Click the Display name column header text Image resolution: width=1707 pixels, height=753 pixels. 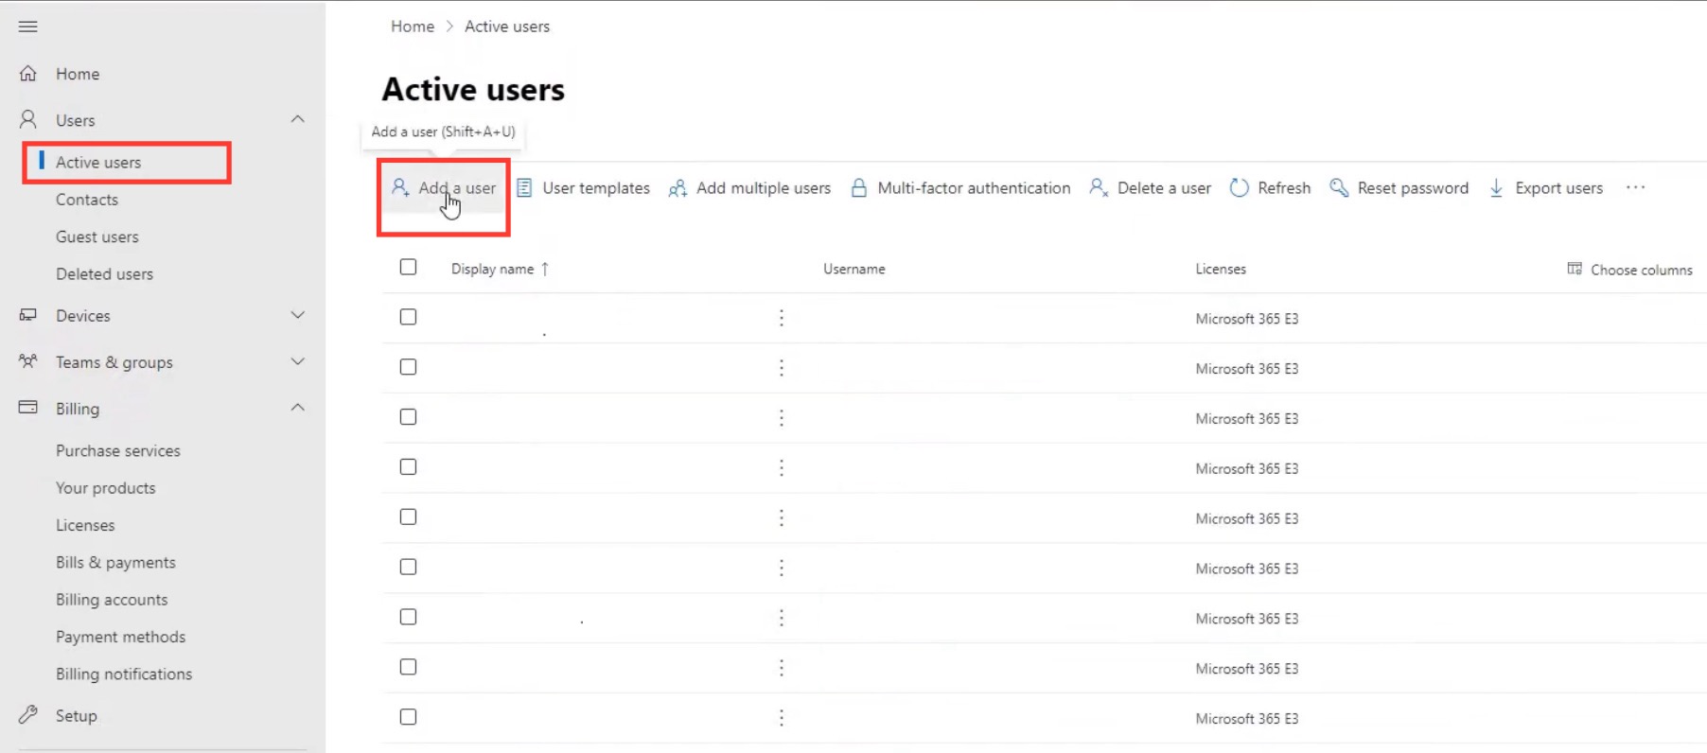click(492, 269)
